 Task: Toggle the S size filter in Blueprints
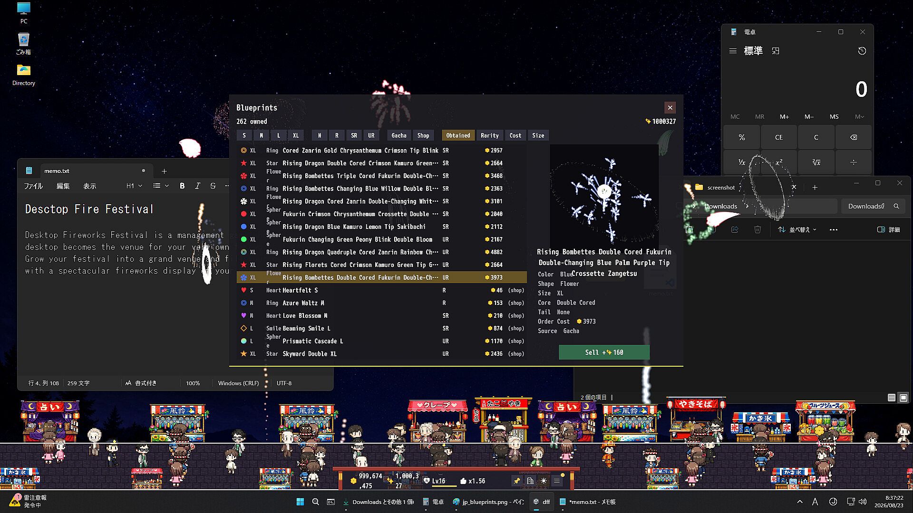(x=244, y=135)
